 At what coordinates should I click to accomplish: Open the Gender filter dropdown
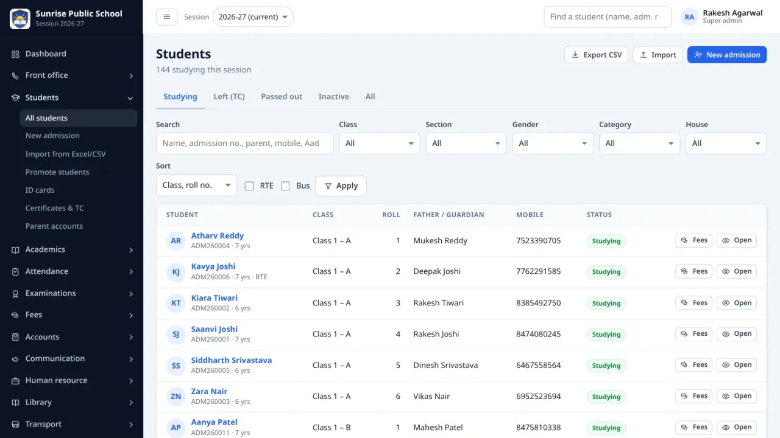click(553, 144)
